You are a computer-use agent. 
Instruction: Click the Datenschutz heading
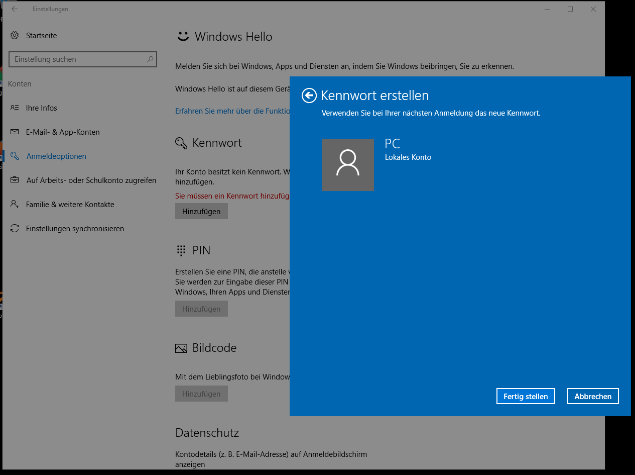click(207, 433)
